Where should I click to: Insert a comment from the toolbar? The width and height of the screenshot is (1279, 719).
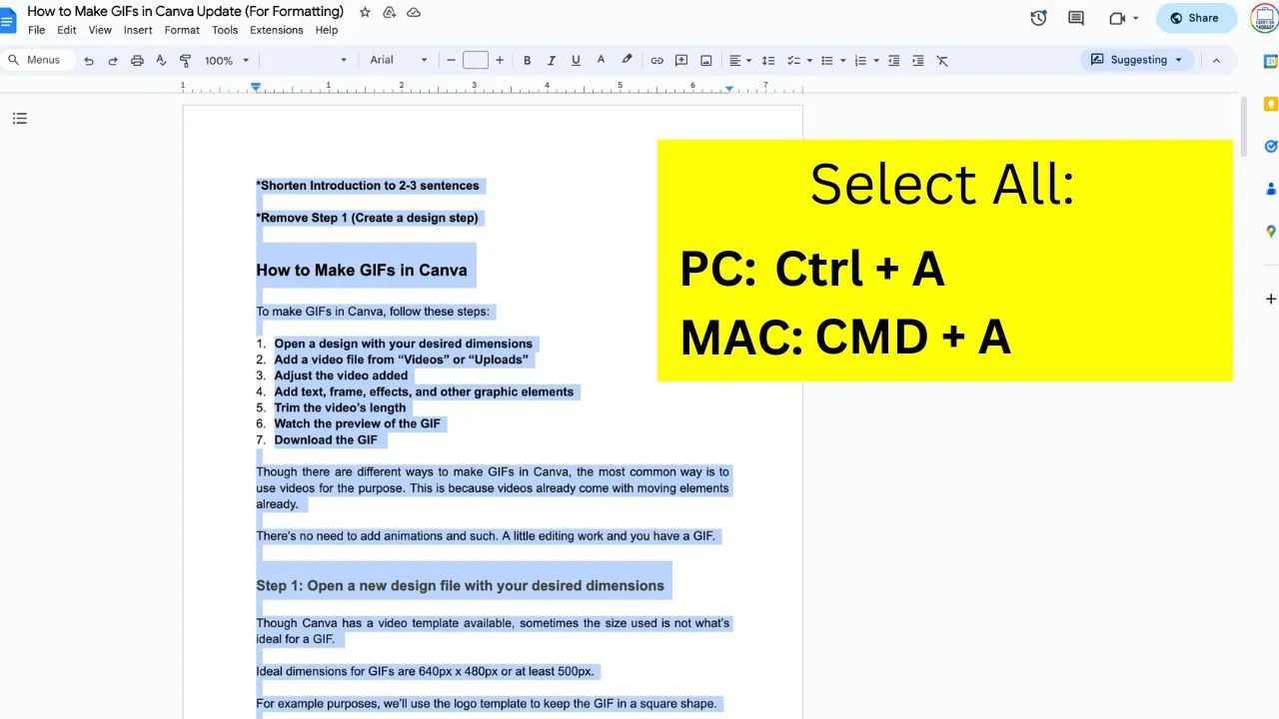[680, 60]
